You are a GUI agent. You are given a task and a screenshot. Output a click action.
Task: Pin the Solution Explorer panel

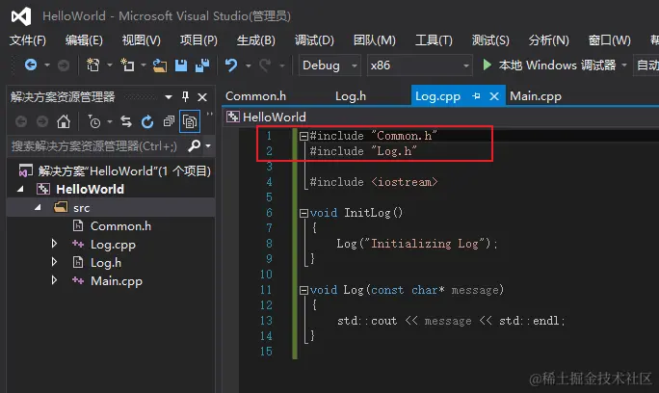point(185,96)
